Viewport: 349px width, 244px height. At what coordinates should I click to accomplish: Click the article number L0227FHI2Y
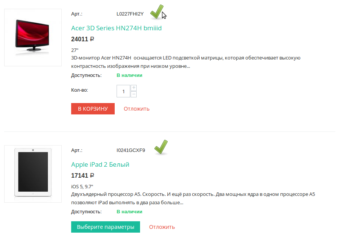pos(130,14)
